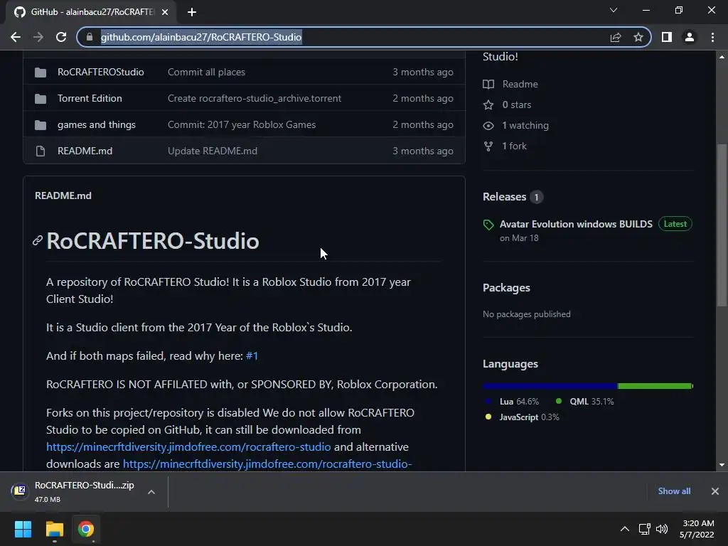Click the address bar URL
Image resolution: width=728 pixels, height=546 pixels.
click(201, 37)
